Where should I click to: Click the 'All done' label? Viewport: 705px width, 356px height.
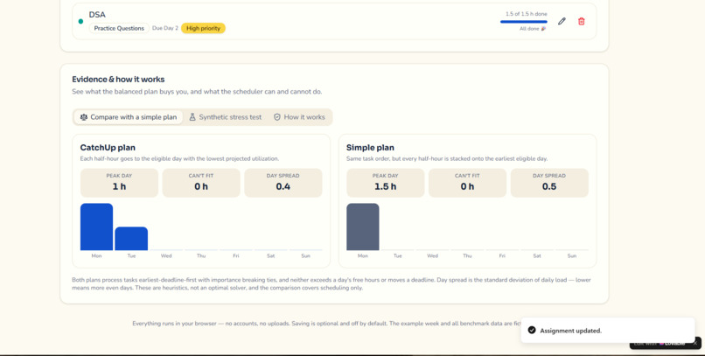(x=533, y=29)
